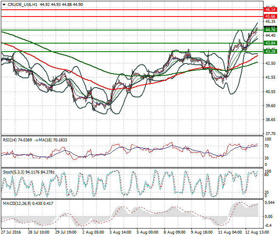Click the 12 Aug 13:00 time label

click(257, 232)
